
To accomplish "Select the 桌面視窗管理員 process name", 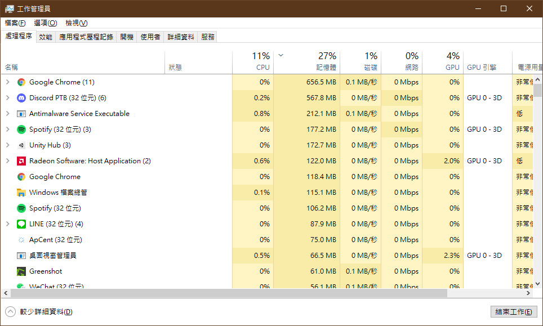I will [x=52, y=256].
